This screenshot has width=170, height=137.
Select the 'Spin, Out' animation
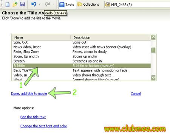[x=20, y=42]
